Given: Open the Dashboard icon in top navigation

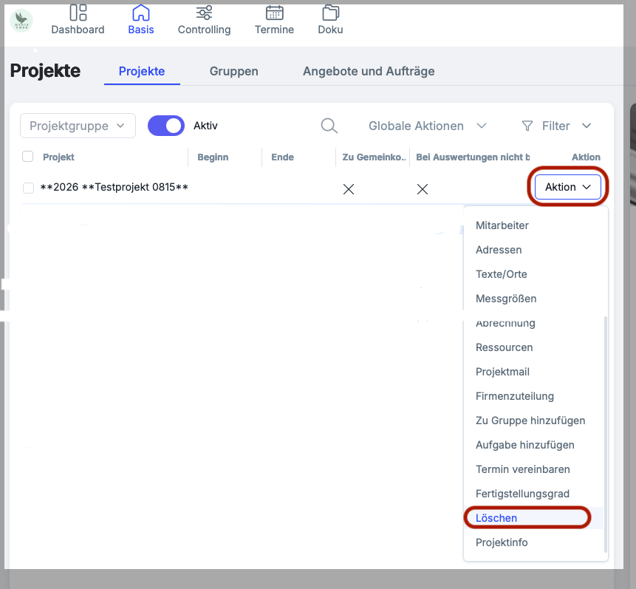Looking at the screenshot, I should 78,13.
